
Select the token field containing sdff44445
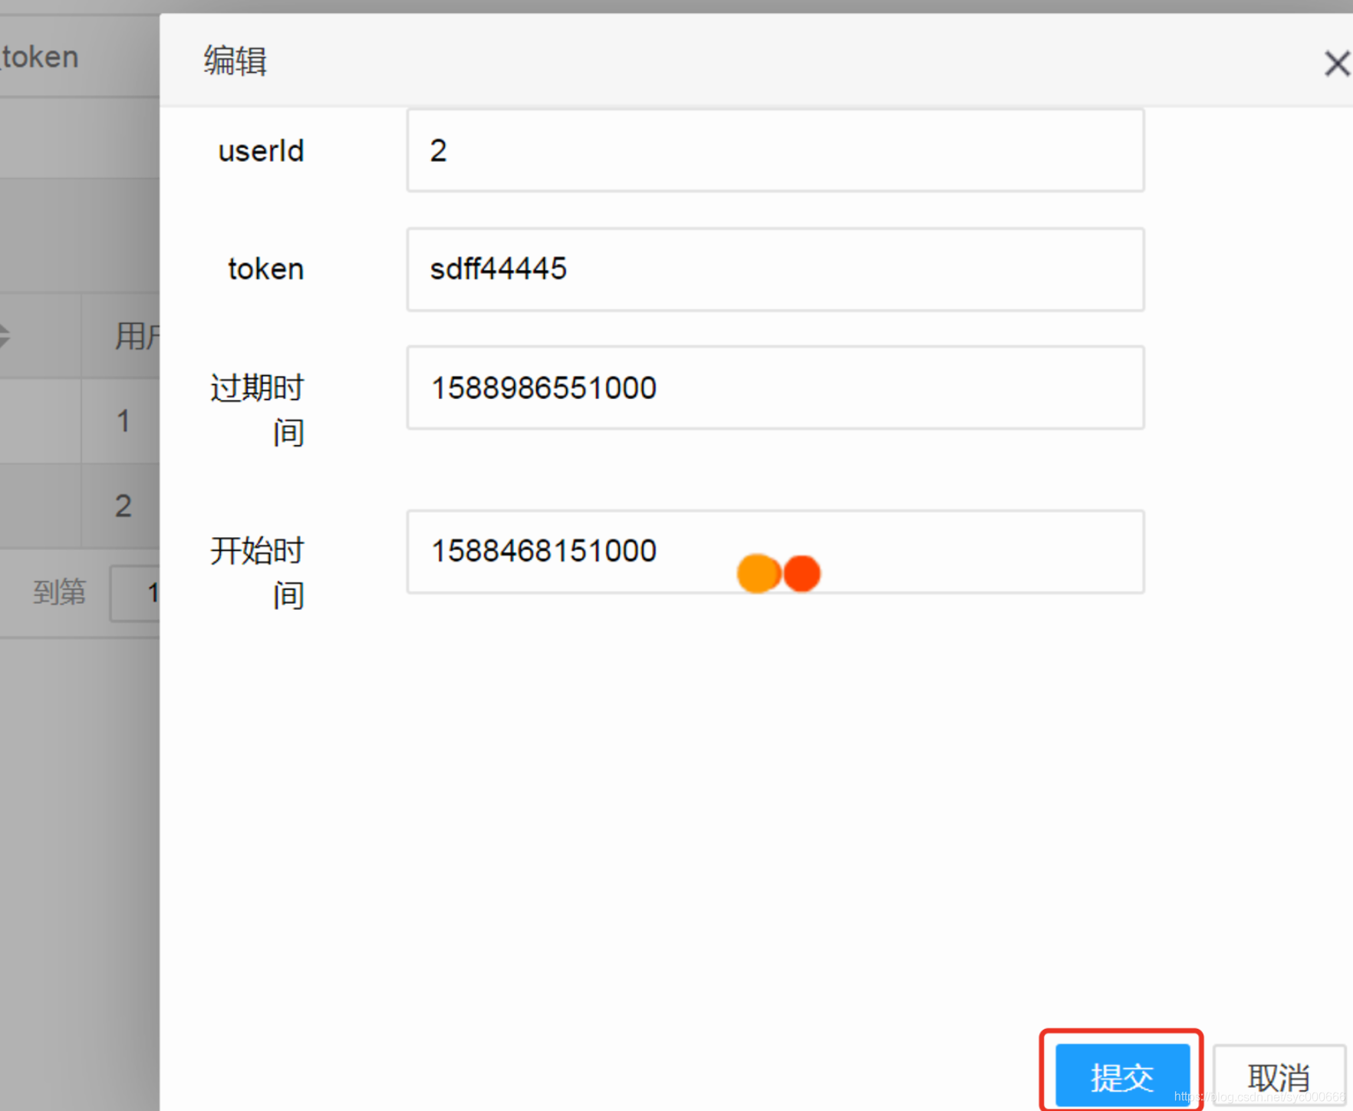(775, 269)
